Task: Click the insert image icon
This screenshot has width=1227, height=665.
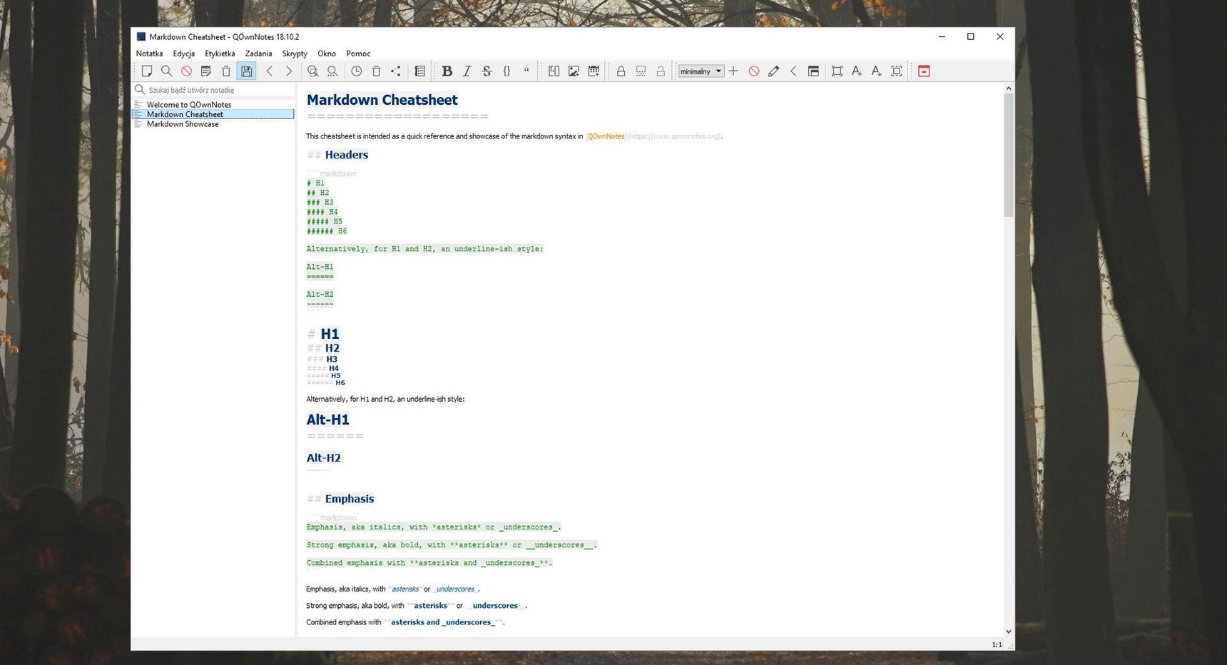Action: pyautogui.click(x=574, y=71)
